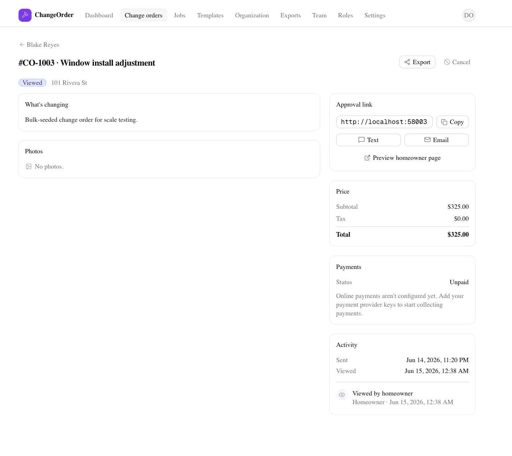
Task: Click the eye icon in Activity feed
Action: (x=342, y=395)
